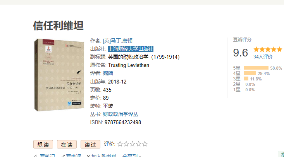Click the 想读 (want to read) button
Screen dimensions: 284x157
pyautogui.click(x=43, y=144)
